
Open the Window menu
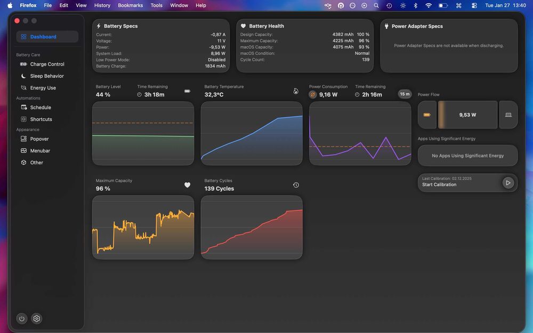pos(179,5)
